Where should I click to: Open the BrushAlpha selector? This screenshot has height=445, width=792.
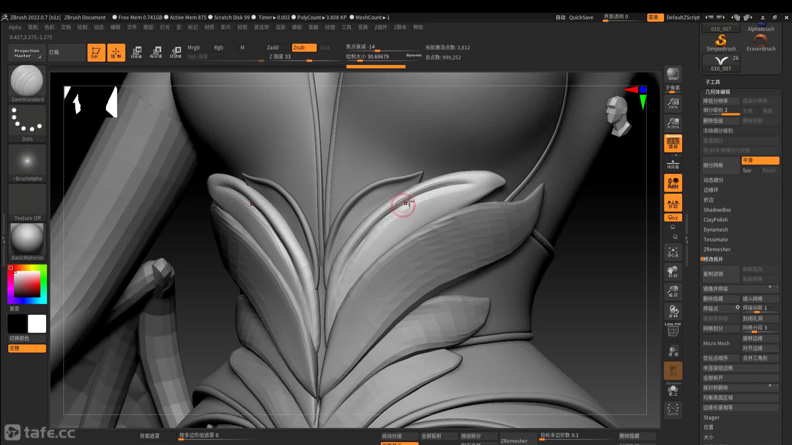point(27,163)
